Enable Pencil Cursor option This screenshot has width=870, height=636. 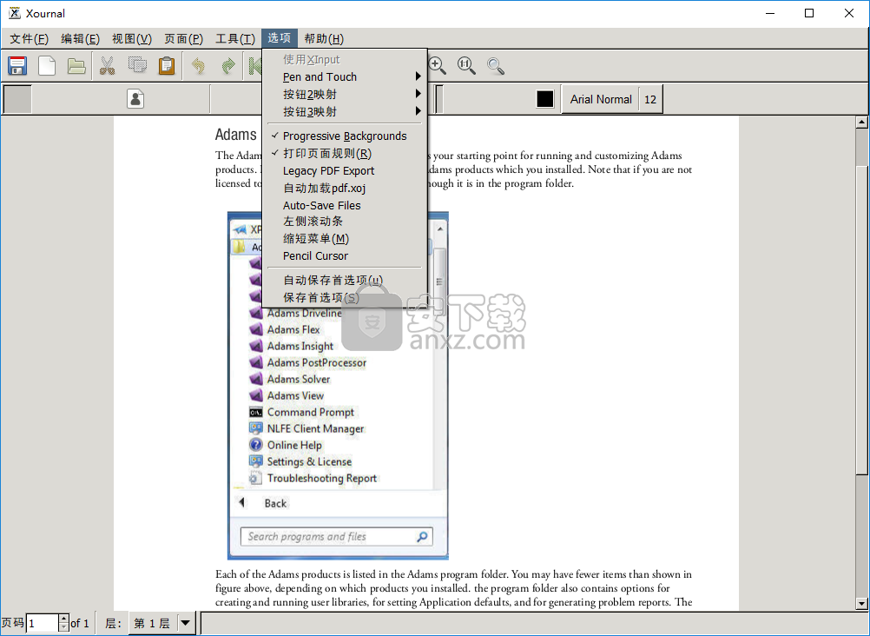(345, 256)
